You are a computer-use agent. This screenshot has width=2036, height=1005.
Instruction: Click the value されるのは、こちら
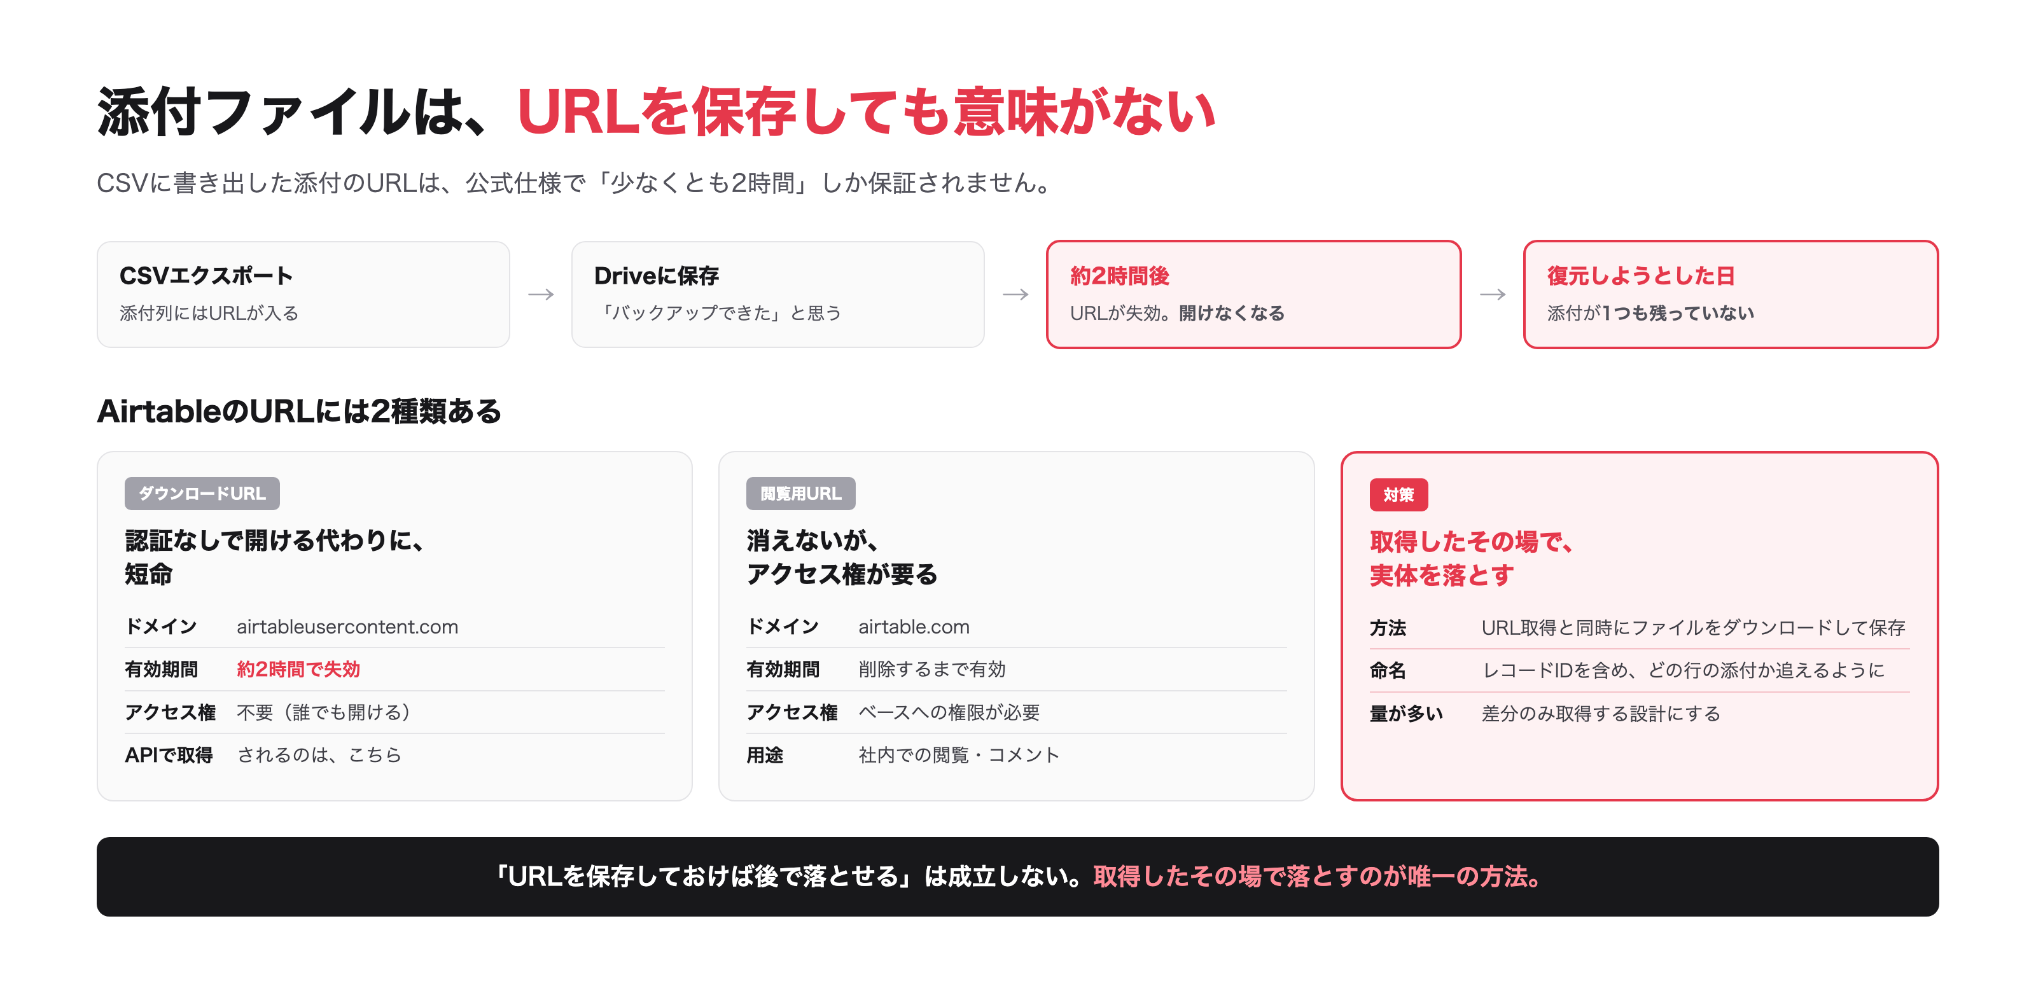pyautogui.click(x=319, y=754)
